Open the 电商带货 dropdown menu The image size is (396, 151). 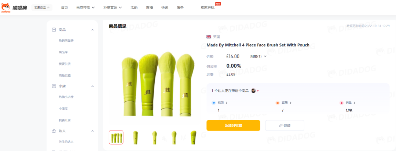point(85,8)
